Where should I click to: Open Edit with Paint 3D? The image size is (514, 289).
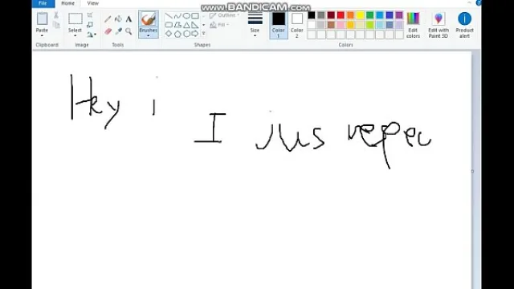[x=439, y=25]
